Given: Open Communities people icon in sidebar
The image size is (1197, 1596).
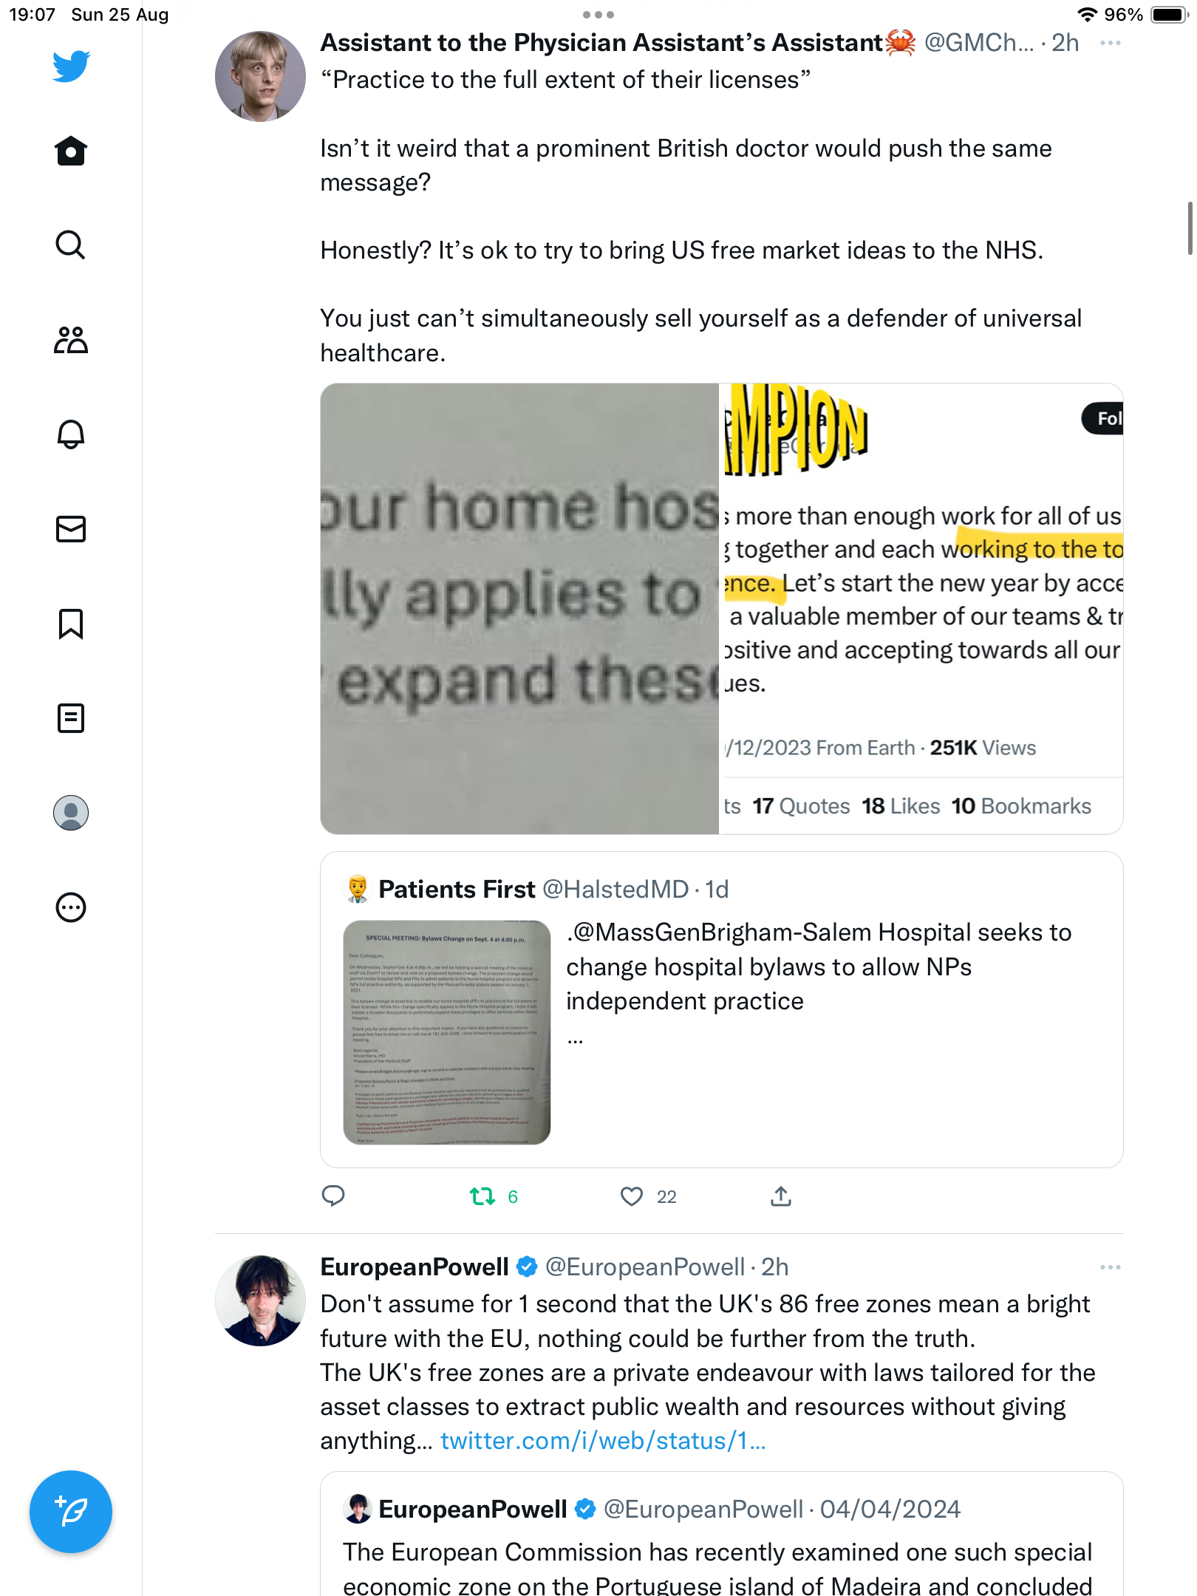Looking at the screenshot, I should point(71,340).
